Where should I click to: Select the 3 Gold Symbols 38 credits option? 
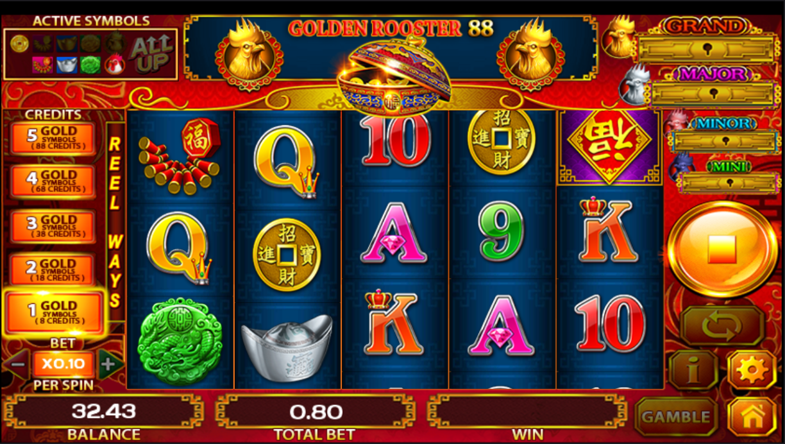pyautogui.click(x=53, y=226)
